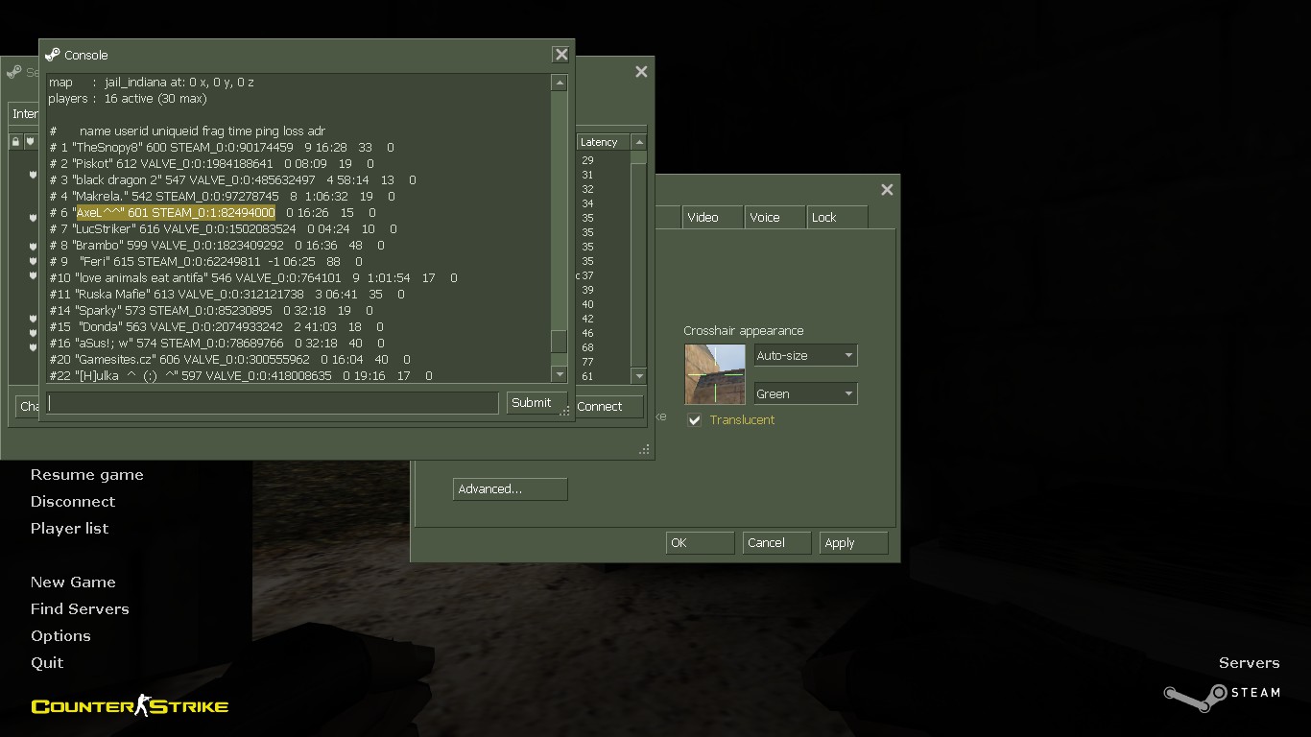Click the secure shield column header icon
The height and width of the screenshot is (737, 1311).
30,142
